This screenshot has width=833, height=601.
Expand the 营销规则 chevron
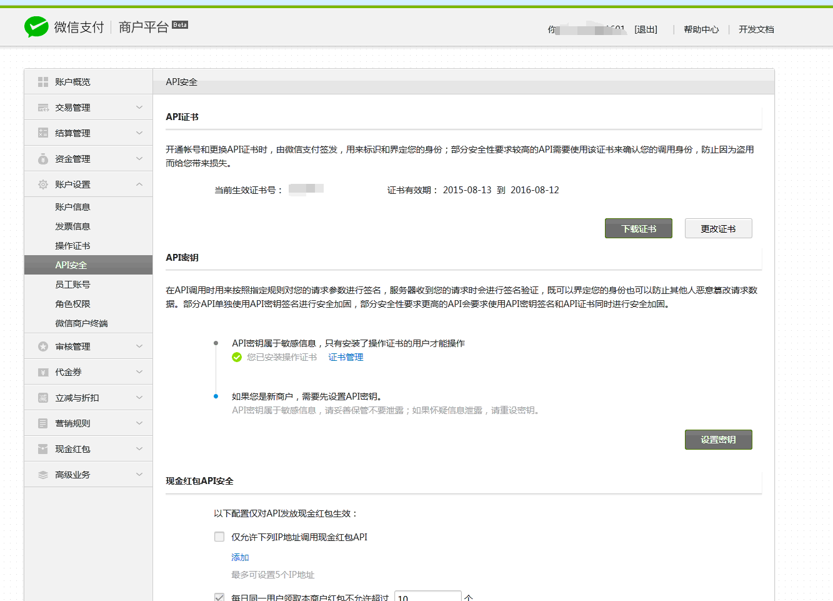click(139, 423)
